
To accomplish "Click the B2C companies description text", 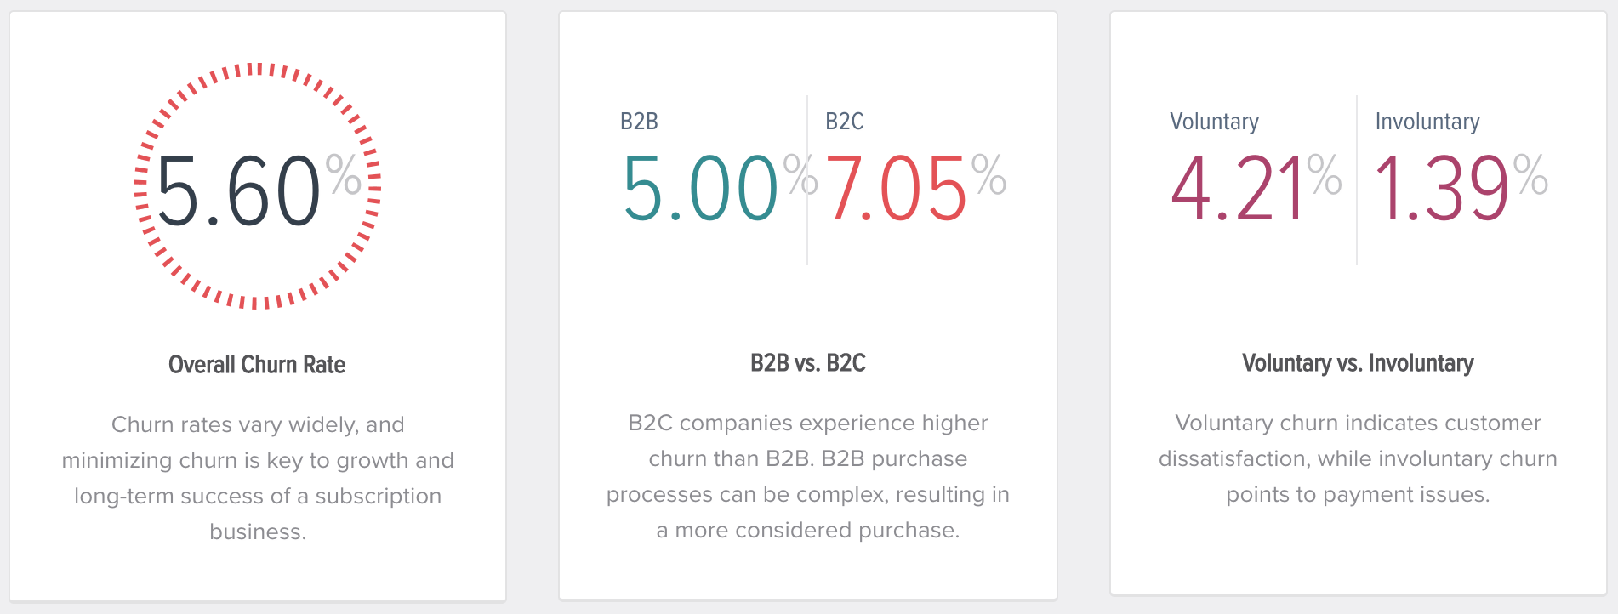I will coord(808,476).
